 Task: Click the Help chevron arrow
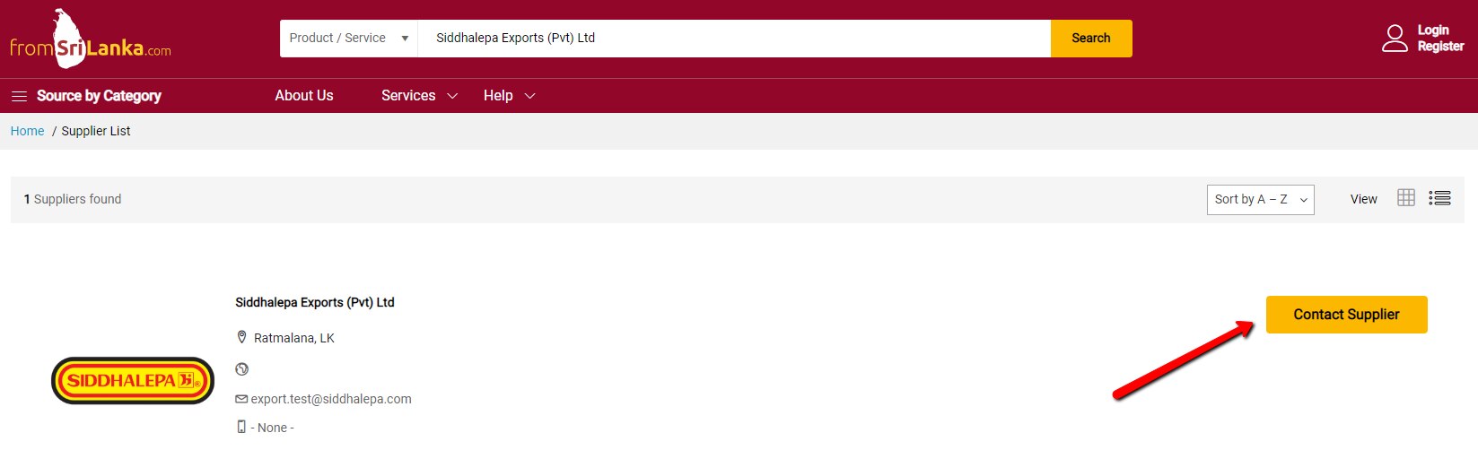(x=529, y=96)
